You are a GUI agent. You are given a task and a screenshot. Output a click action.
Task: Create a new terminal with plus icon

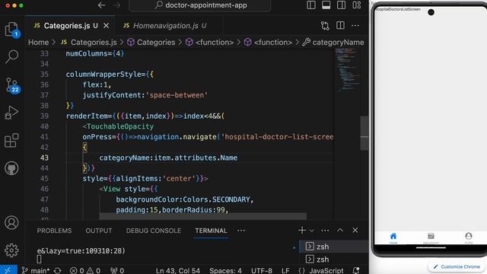click(301, 230)
